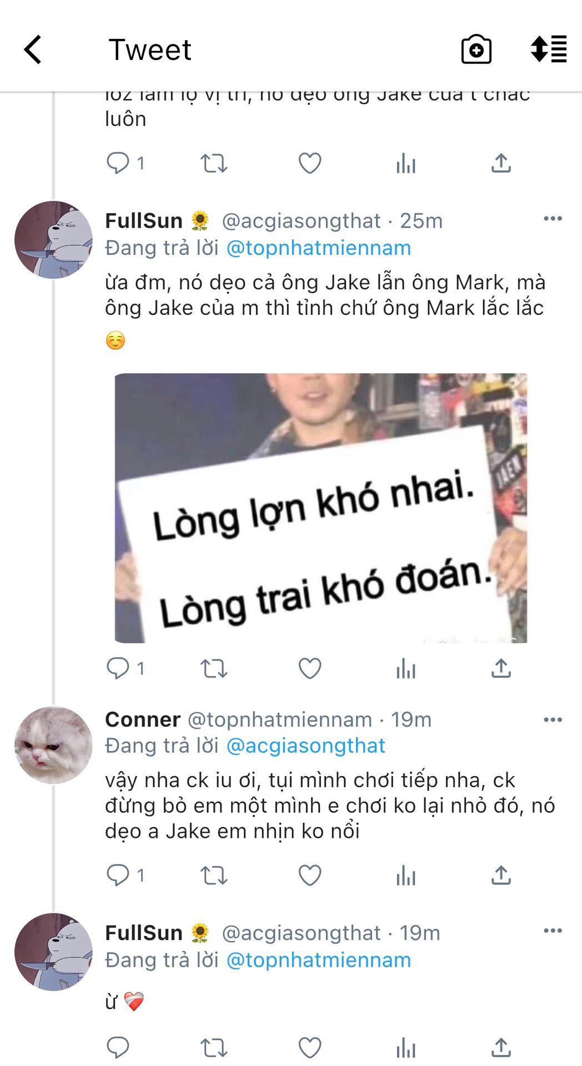Open Conner's cat profile picture
Image resolution: width=582 pixels, height=1066 pixels.
coord(53,745)
